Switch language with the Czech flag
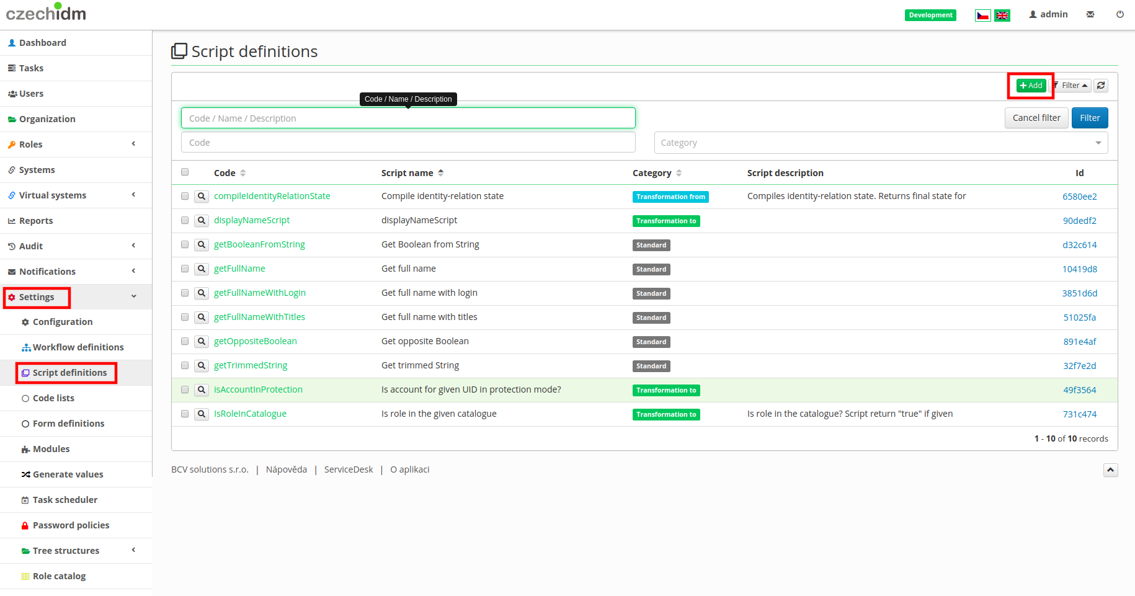Image resolution: width=1135 pixels, height=596 pixels. pyautogui.click(x=982, y=15)
